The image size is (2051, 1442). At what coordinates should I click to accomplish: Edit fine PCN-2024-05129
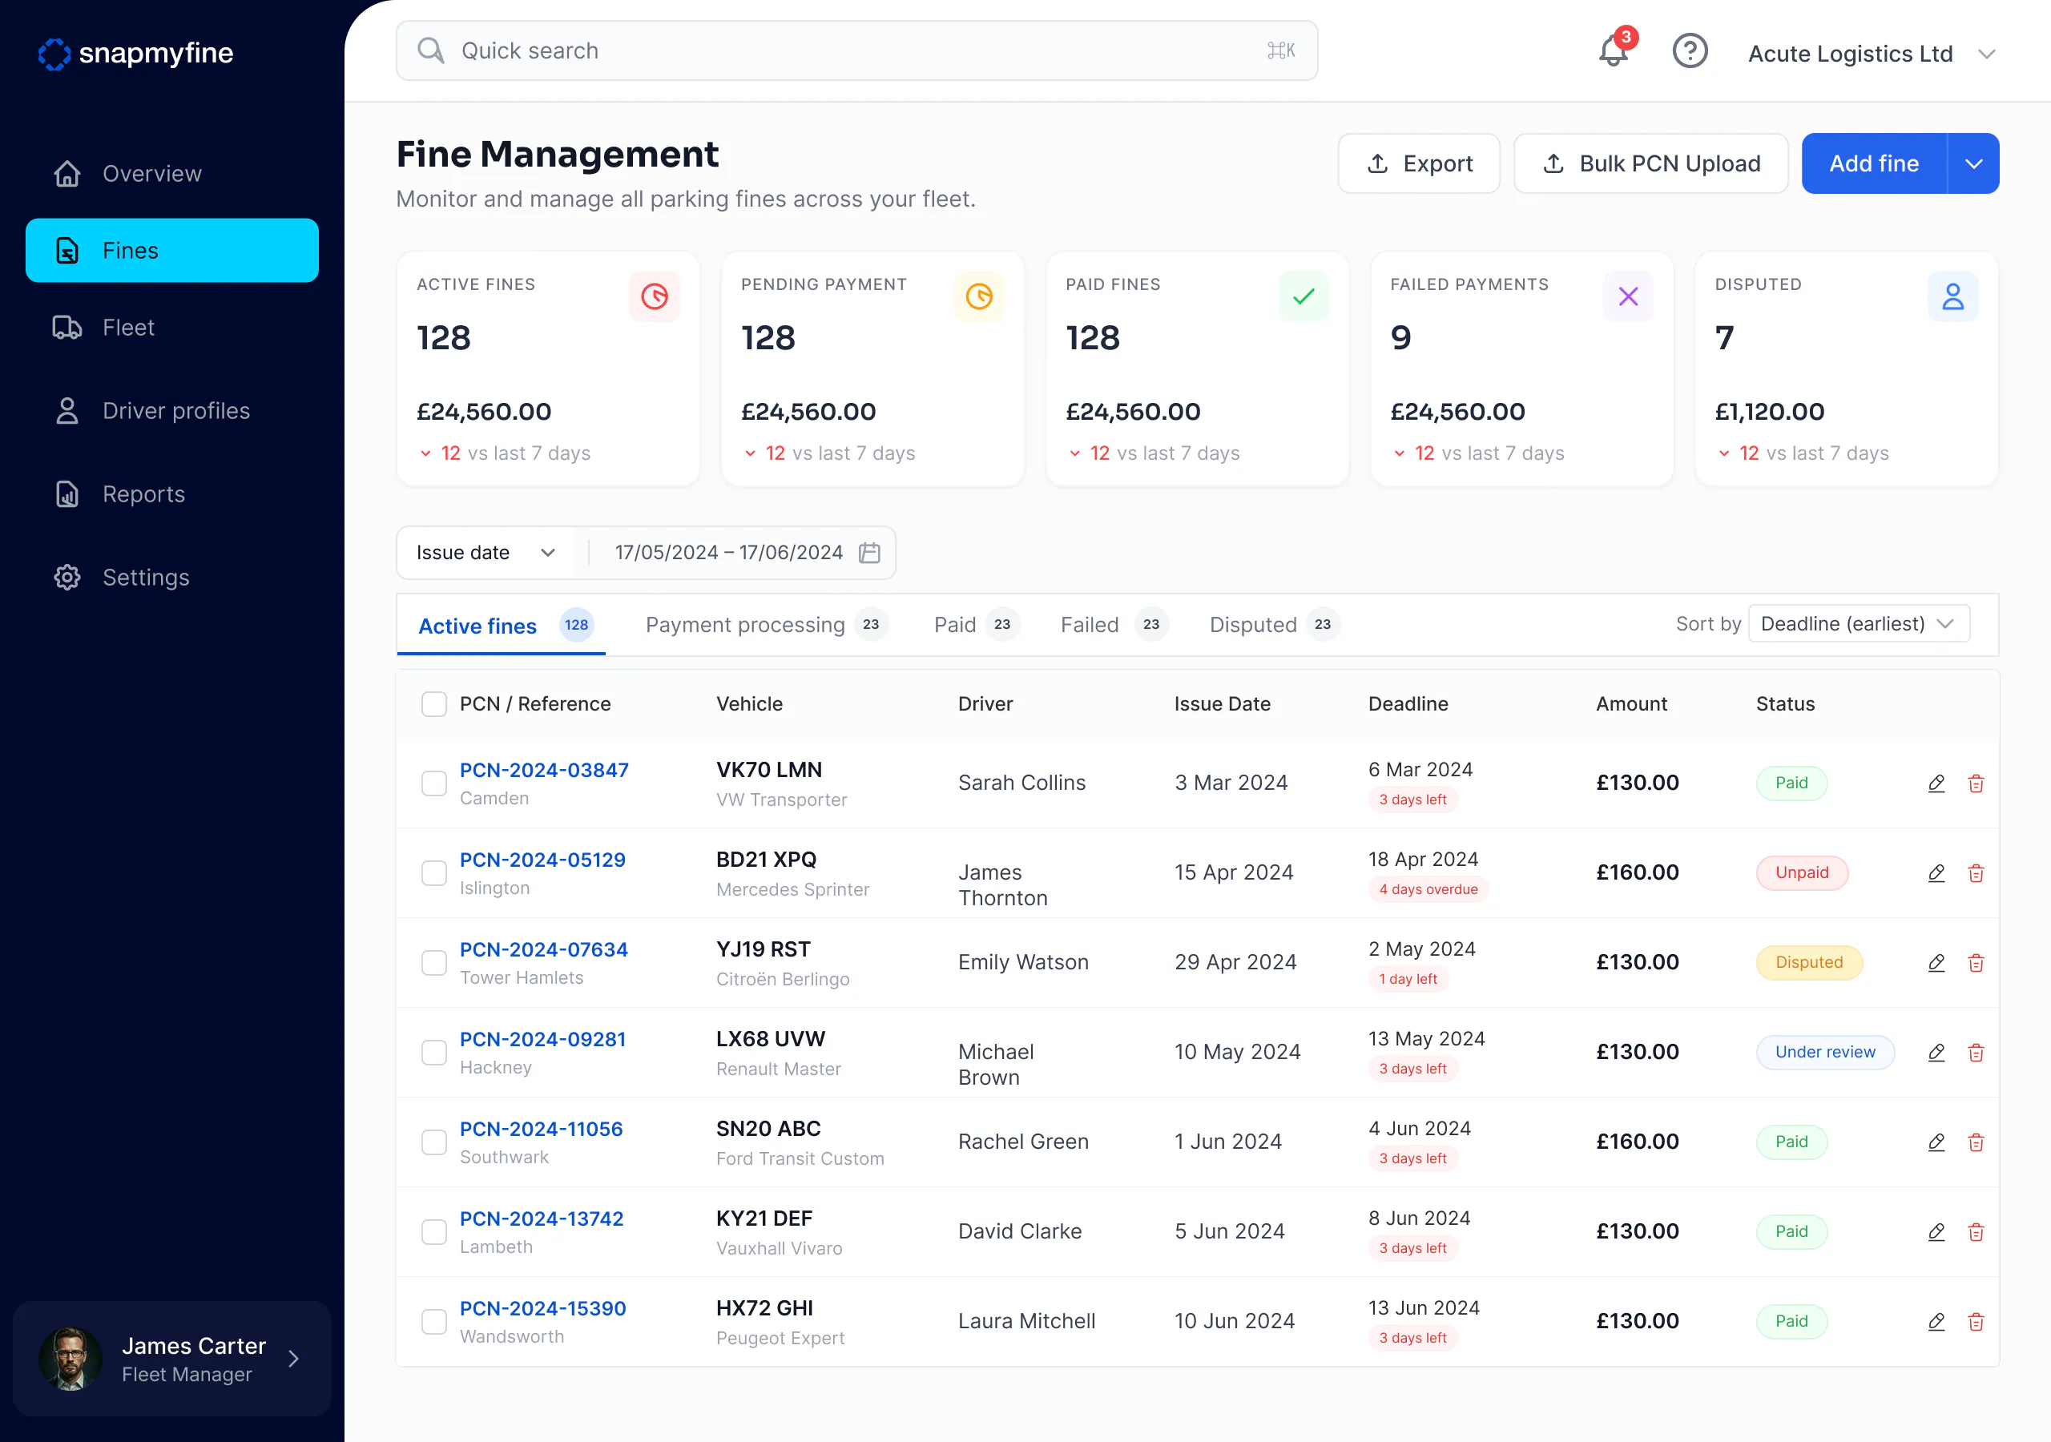click(1936, 873)
